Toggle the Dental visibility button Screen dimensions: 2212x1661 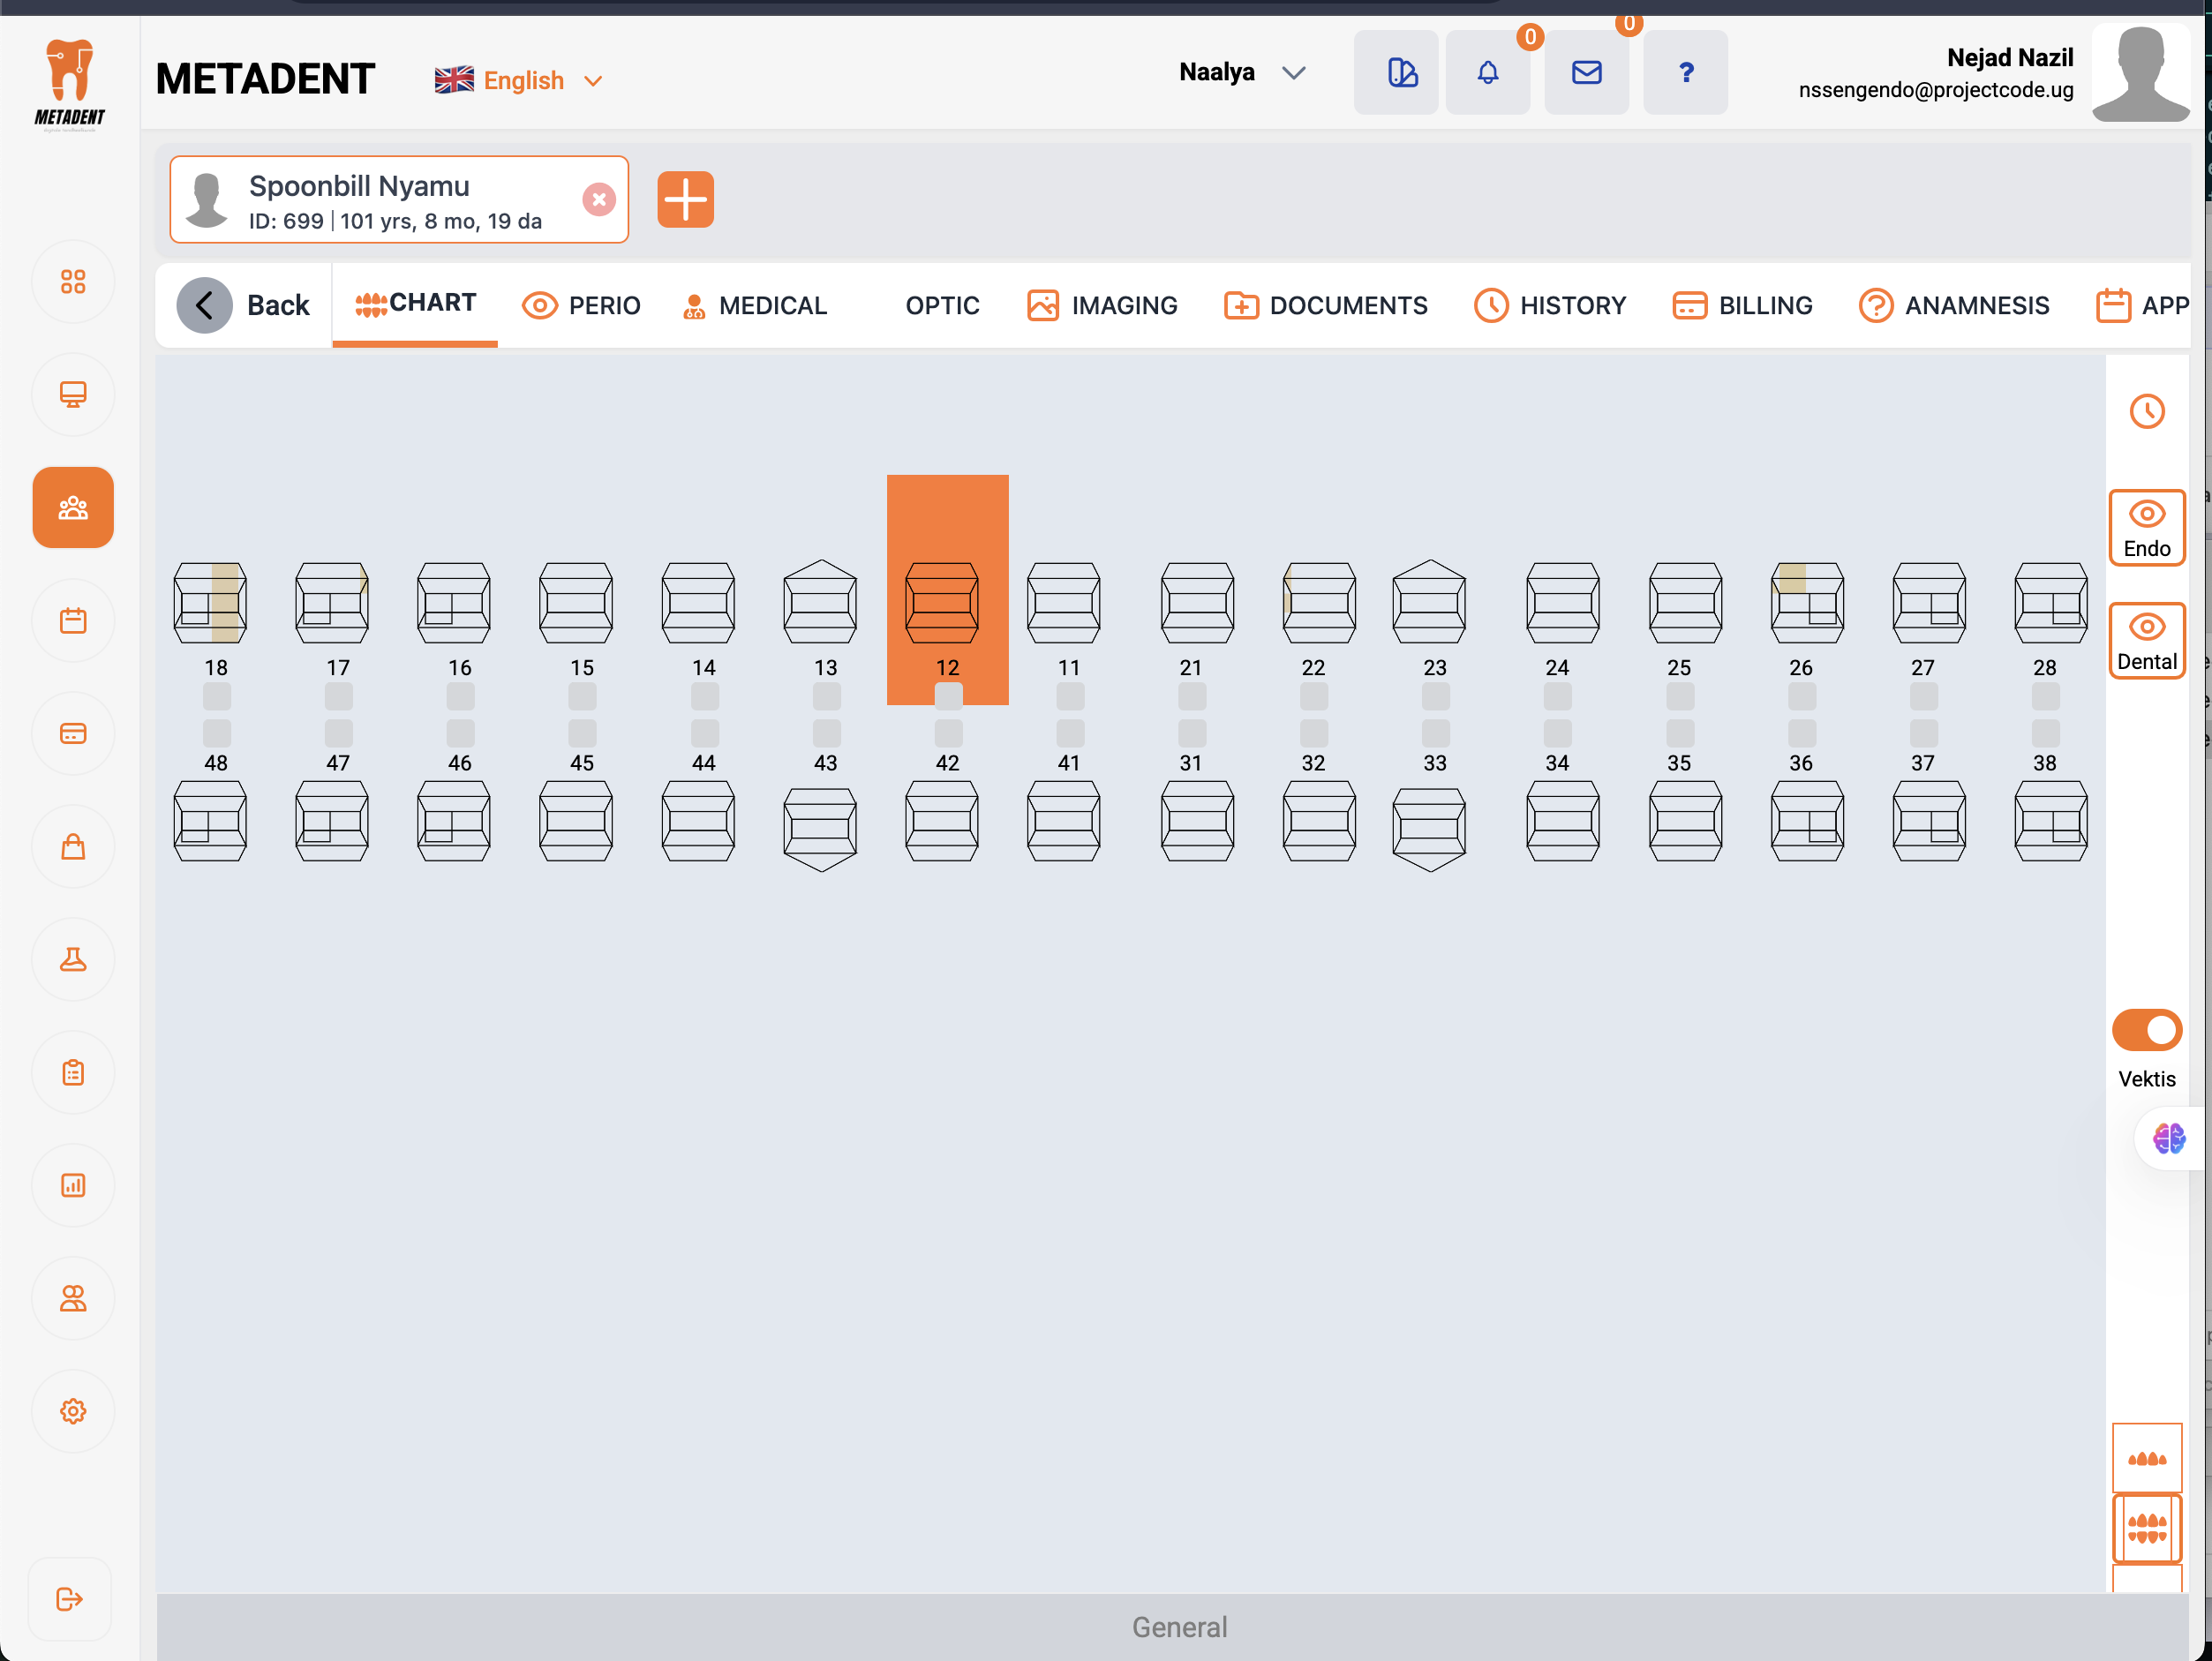tap(2146, 641)
